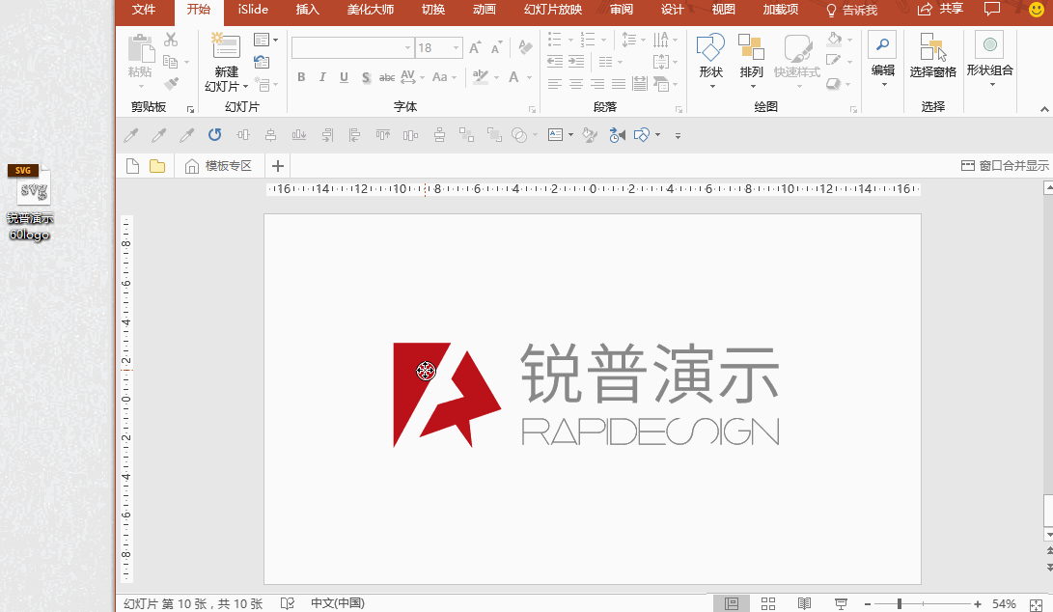Click the 告诉我 (Tell me) search box
This screenshot has height=612, width=1053.
851,10
